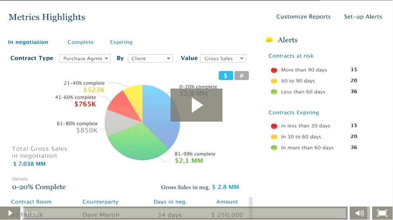
Task: Open the Customize Reports link
Action: tap(303, 16)
